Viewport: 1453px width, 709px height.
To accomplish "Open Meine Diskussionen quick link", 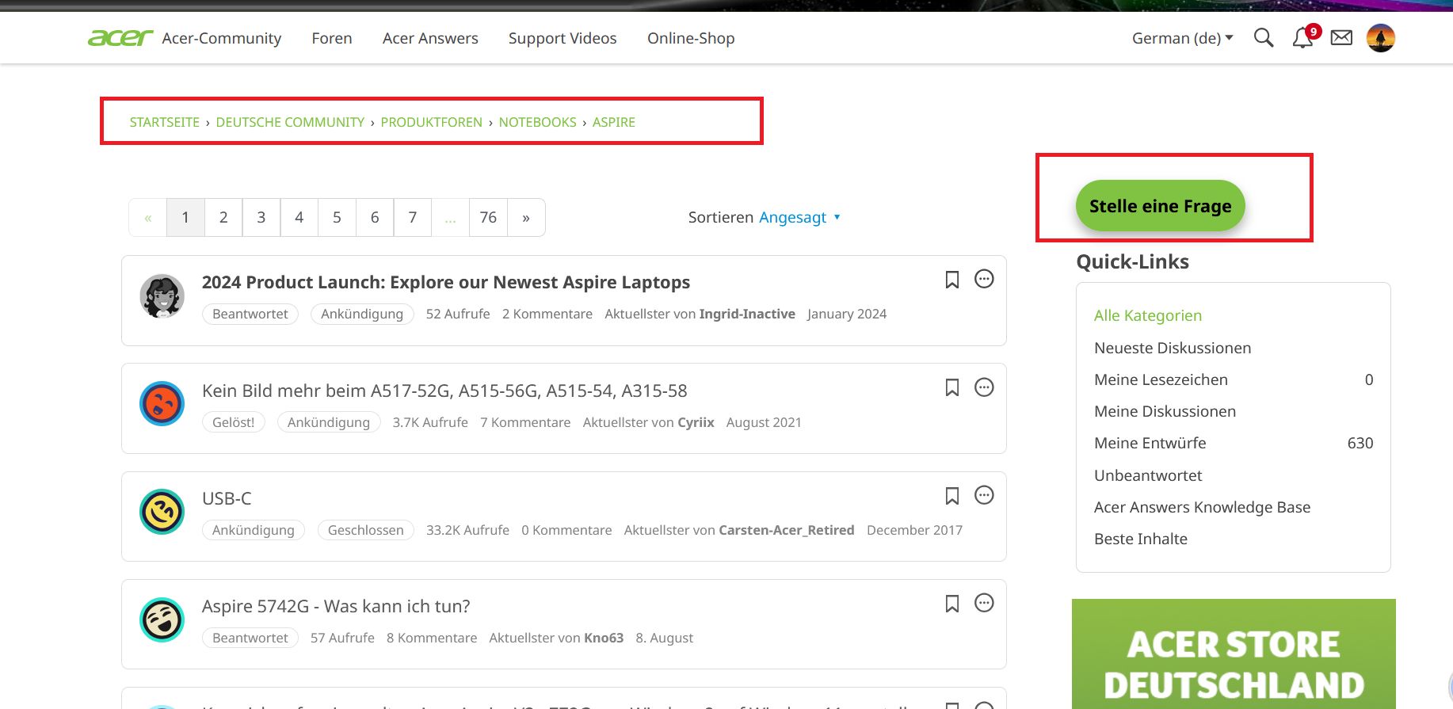I will (1165, 411).
